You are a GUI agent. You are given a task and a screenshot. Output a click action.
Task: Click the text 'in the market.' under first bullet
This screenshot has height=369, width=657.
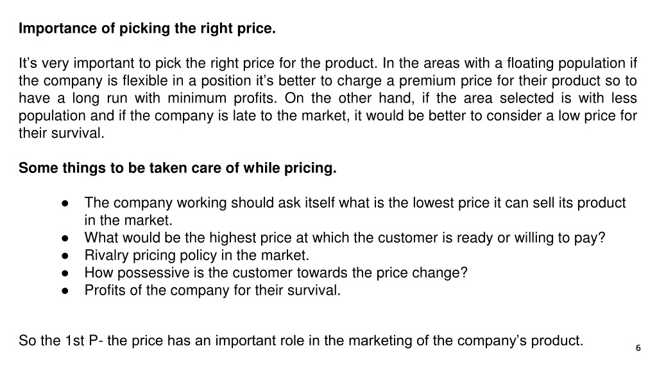128,220
